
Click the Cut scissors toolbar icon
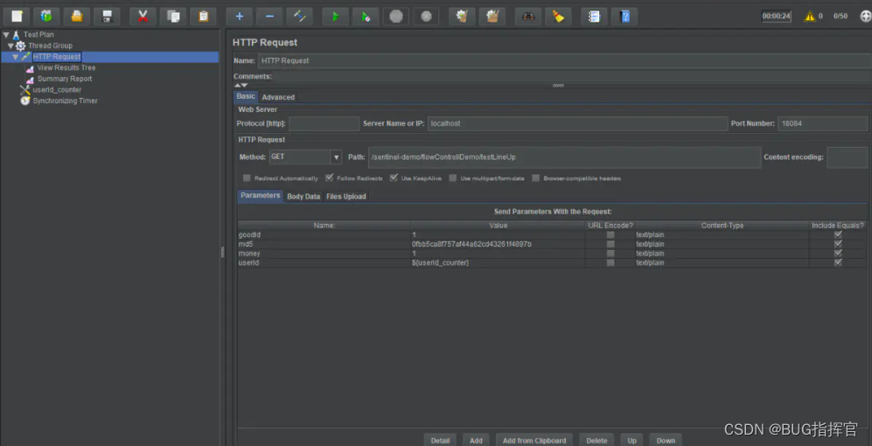143,16
